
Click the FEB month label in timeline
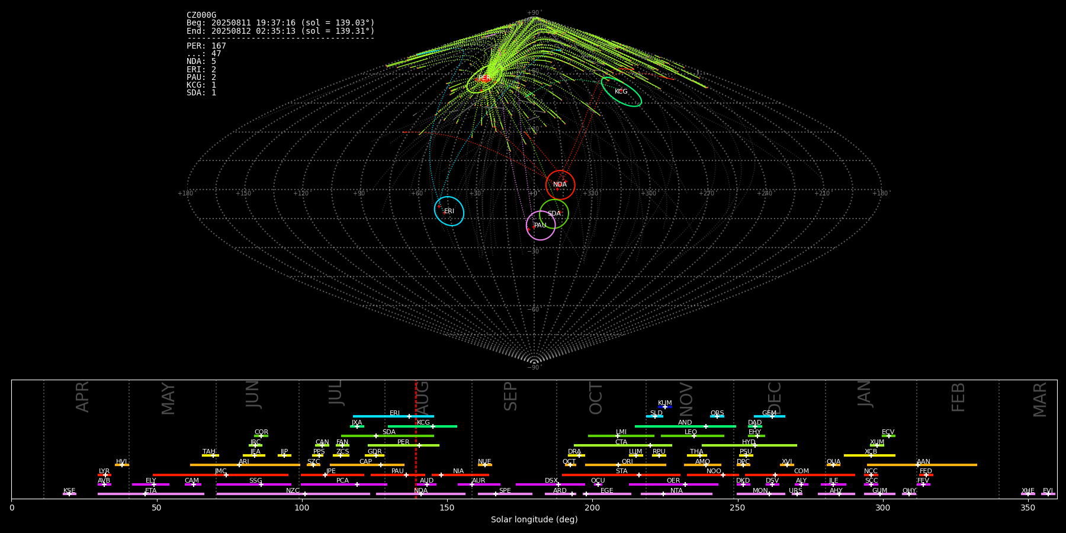pos(958,397)
